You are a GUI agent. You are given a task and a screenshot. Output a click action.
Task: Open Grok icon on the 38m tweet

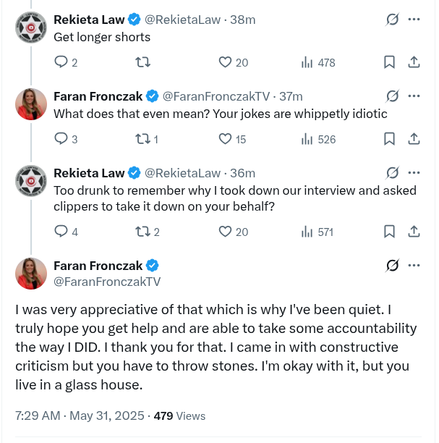392,20
